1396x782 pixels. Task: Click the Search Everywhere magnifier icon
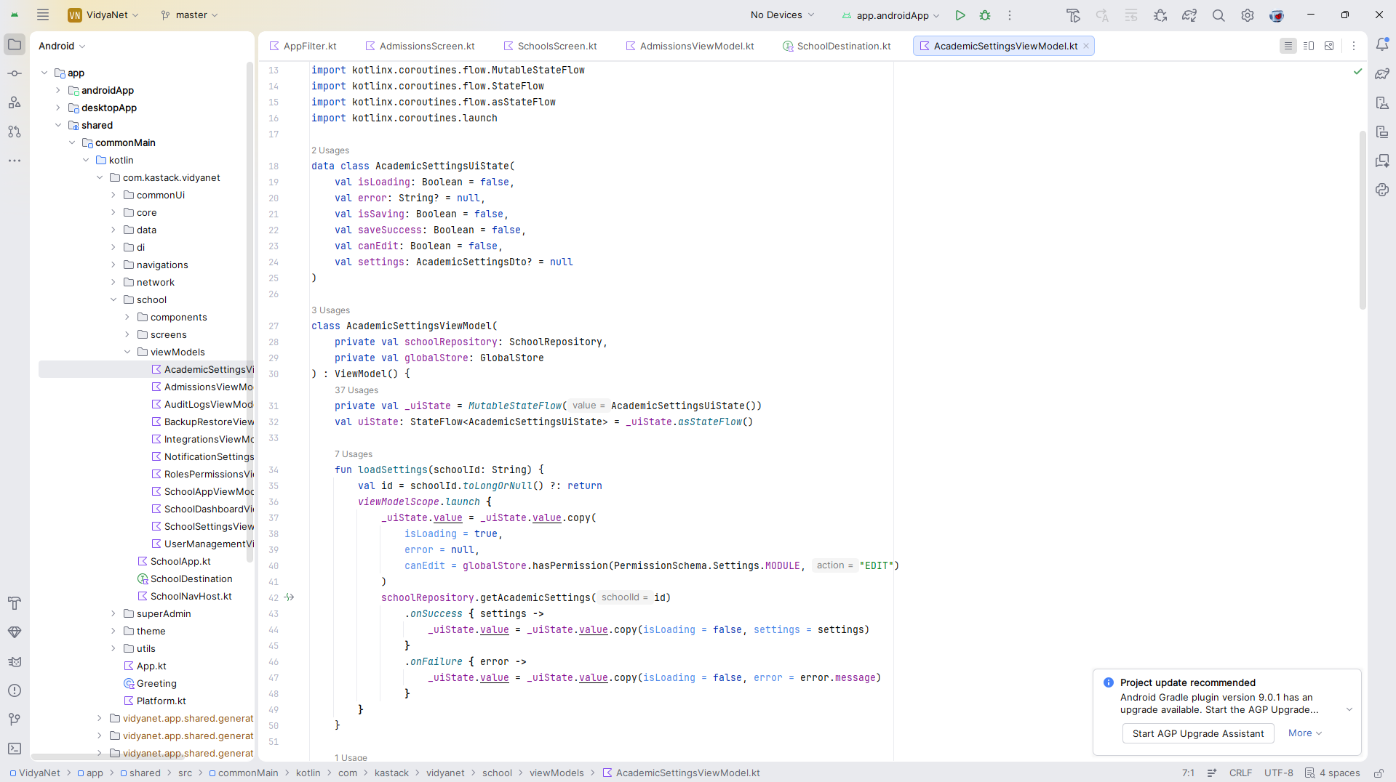point(1218,15)
